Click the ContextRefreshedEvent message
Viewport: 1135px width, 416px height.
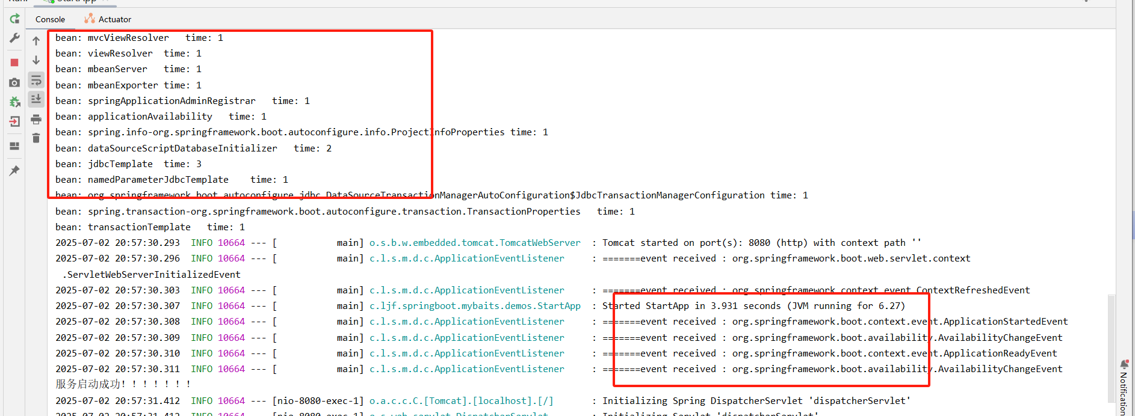coord(817,290)
